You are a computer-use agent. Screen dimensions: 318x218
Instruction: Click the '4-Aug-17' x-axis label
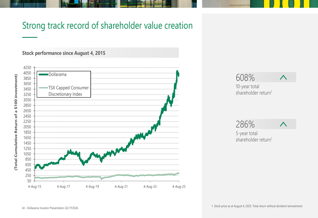[x=64, y=186]
